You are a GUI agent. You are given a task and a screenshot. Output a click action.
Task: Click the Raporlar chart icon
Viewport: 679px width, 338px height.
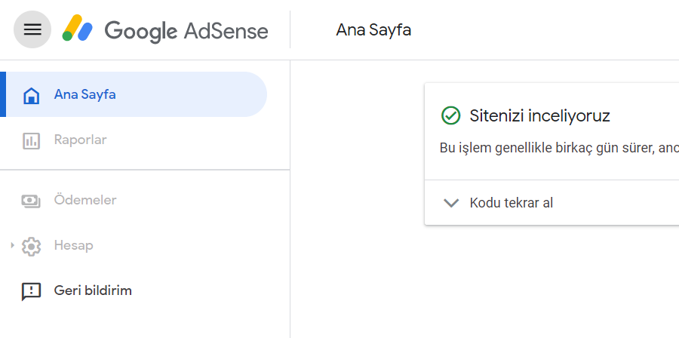point(31,140)
